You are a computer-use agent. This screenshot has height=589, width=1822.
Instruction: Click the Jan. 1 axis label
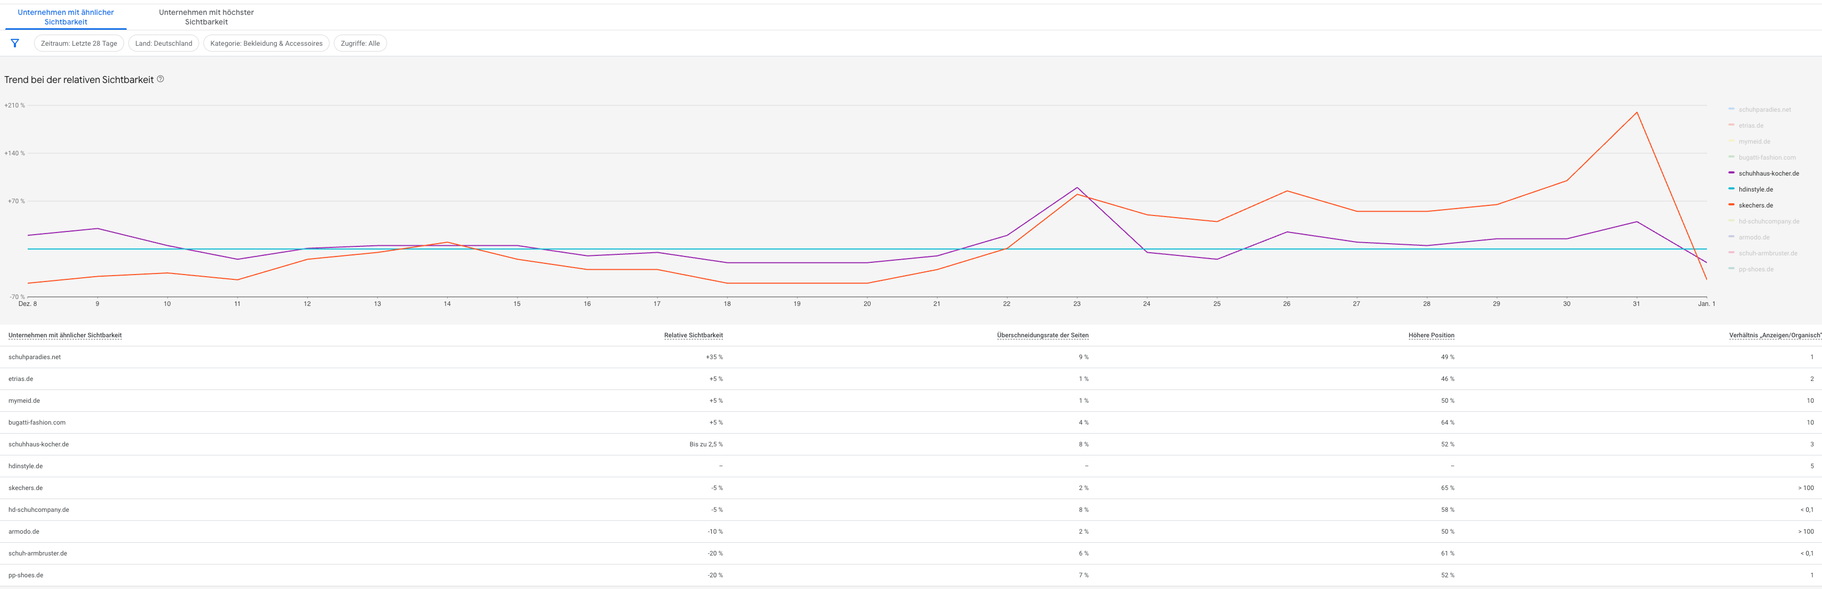tap(1706, 304)
